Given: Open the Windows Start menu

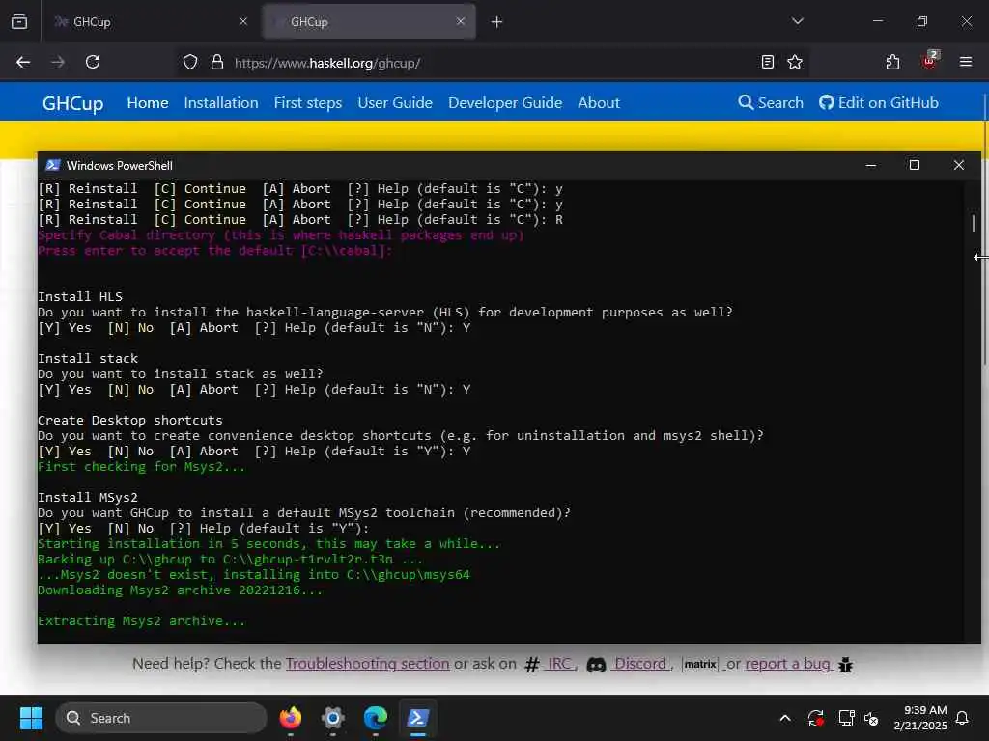Looking at the screenshot, I should 31,718.
